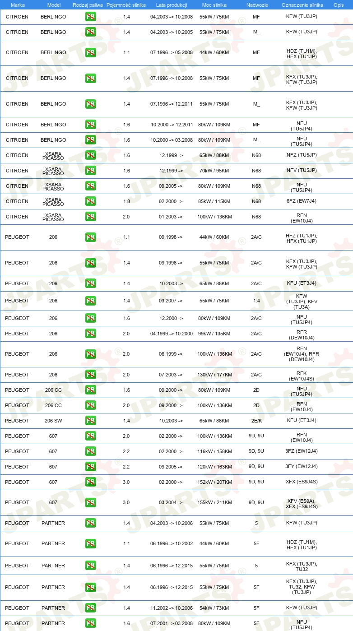353x631 pixels.
Task: Click the '11.2002 -> 10.2006' production years cell
Action: click(172, 608)
